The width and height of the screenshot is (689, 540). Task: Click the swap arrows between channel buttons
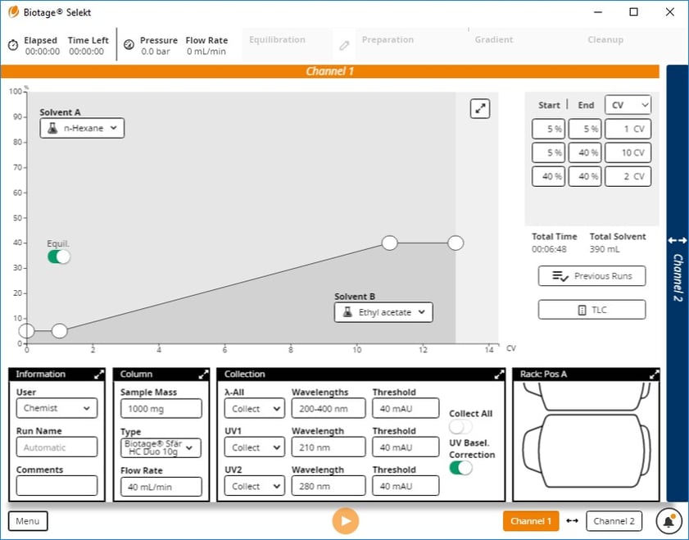572,521
